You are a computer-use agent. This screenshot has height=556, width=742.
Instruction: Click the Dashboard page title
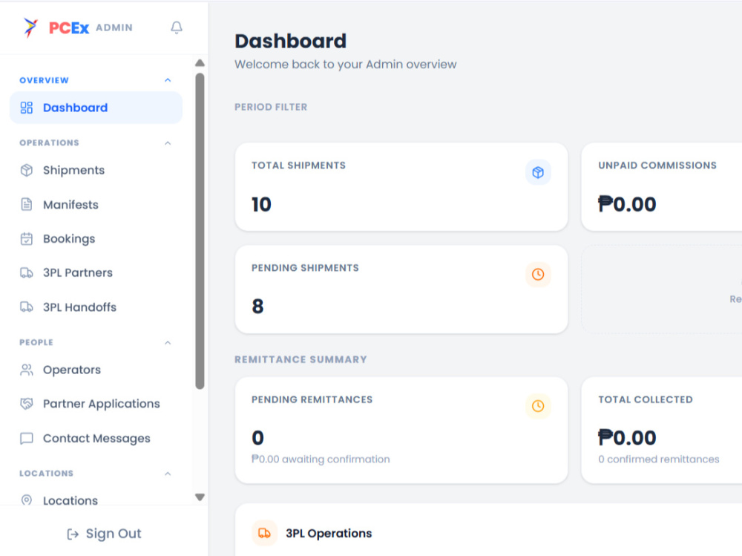point(291,42)
